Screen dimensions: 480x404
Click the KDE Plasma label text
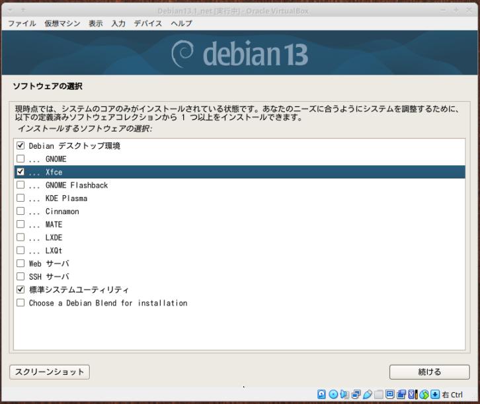66,198
